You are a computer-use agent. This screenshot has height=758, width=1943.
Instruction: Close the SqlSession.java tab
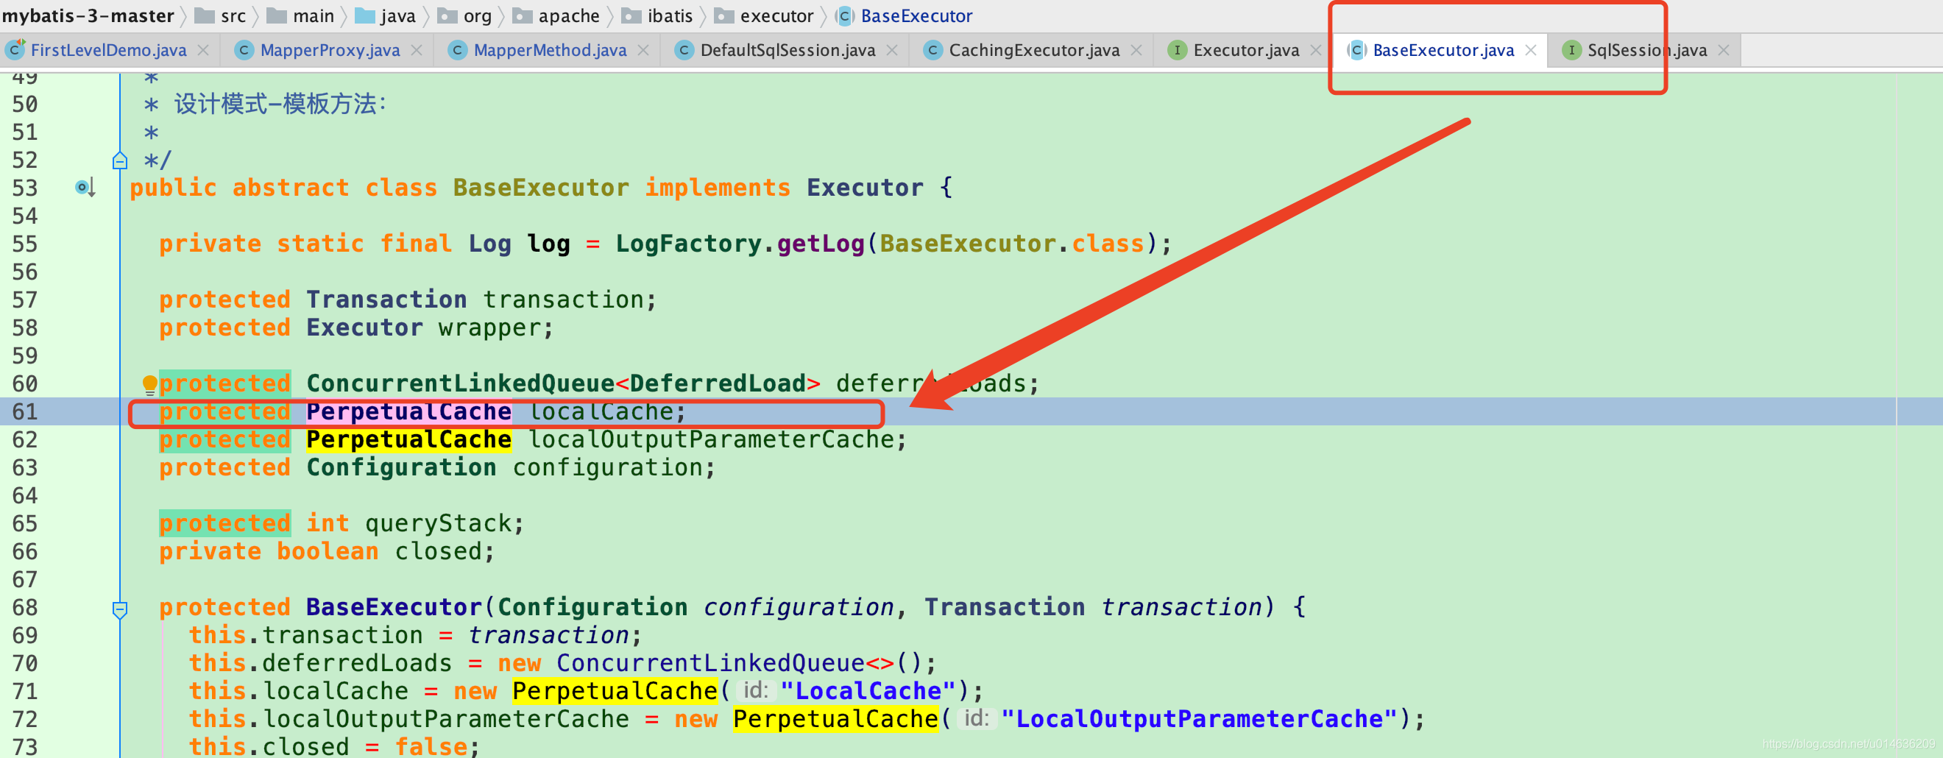click(x=1724, y=51)
